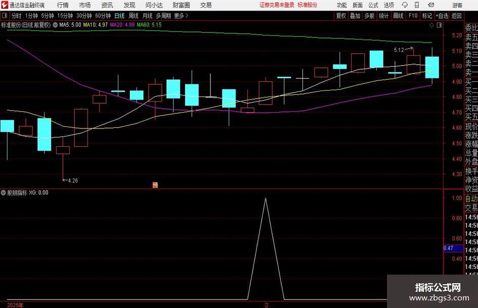Add the stock with the +自选 button
This screenshot has height=308, width=478.
click(x=442, y=16)
